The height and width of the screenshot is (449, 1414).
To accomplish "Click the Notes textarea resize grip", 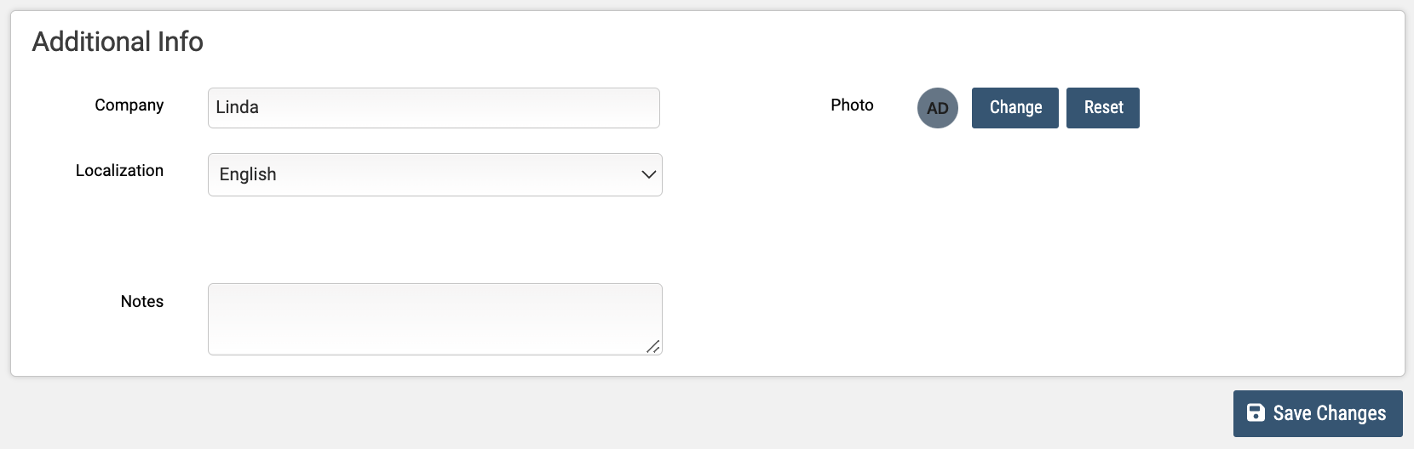I will tap(653, 346).
